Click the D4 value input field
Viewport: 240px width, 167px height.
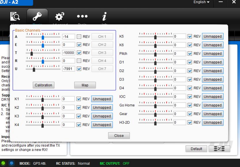pyautogui.click(x=179, y=88)
